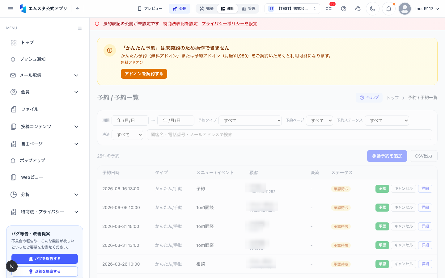
Task: Cancel the 2026-06-05 10:00 reservation
Action: [x=404, y=208]
